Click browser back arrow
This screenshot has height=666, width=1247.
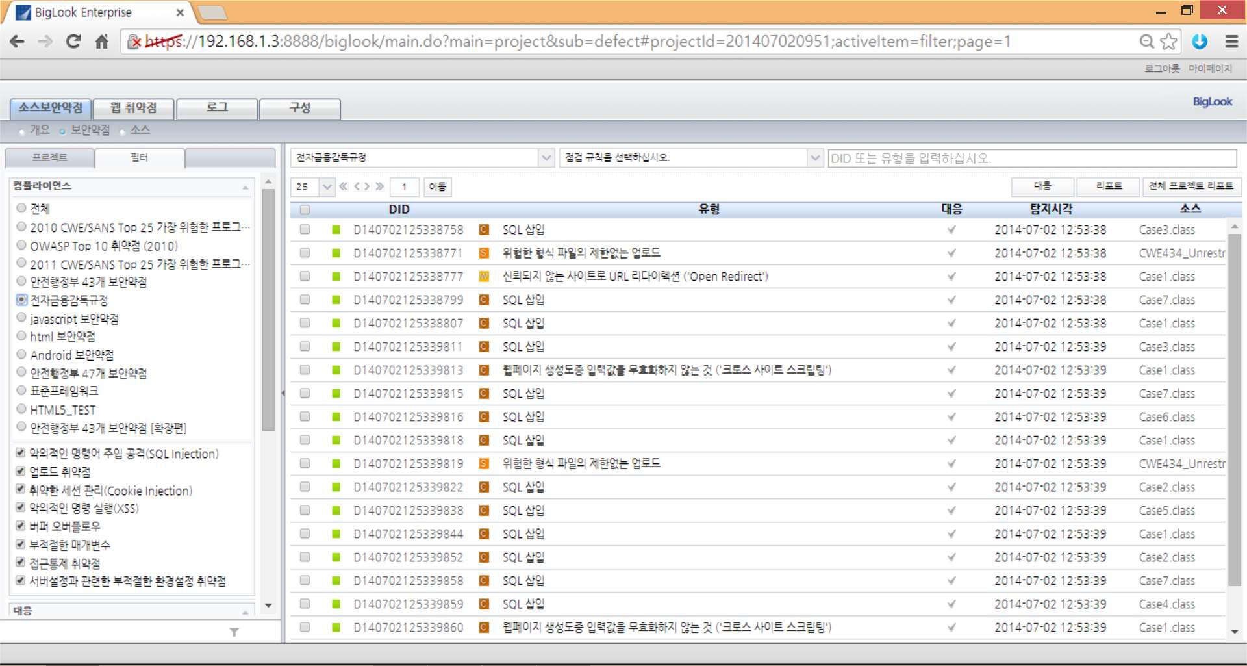[x=18, y=42]
